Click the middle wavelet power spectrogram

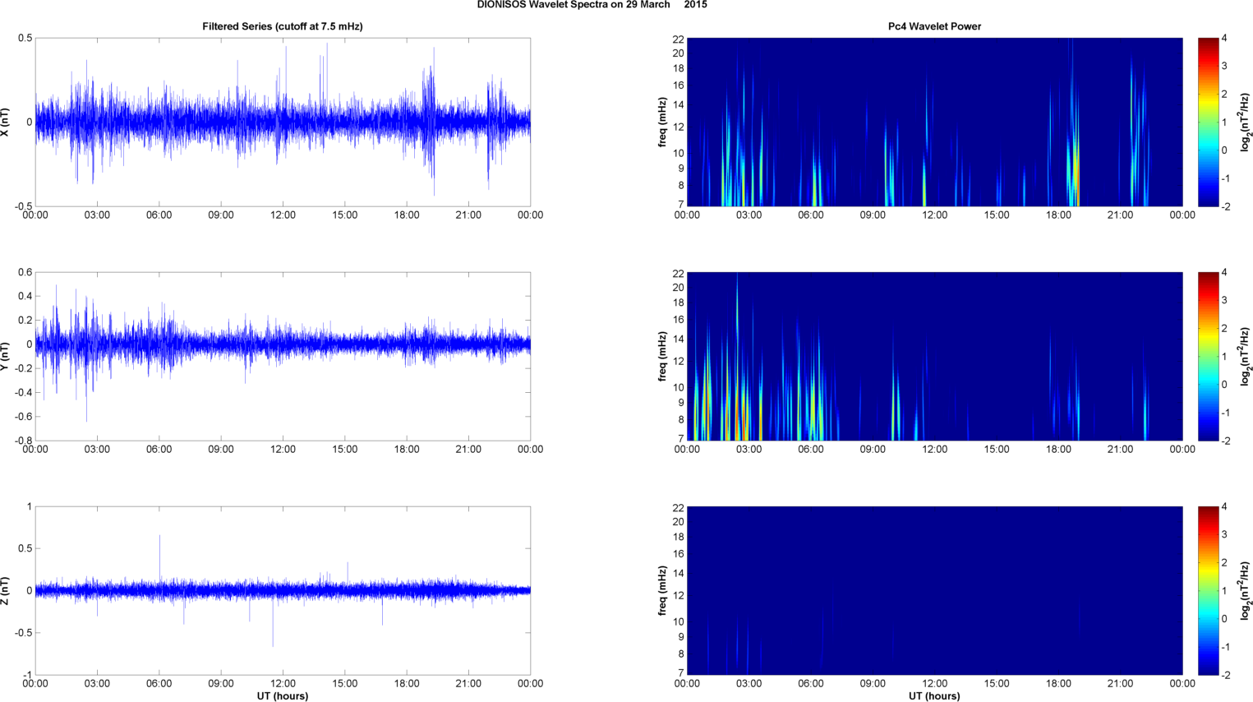[x=934, y=356]
